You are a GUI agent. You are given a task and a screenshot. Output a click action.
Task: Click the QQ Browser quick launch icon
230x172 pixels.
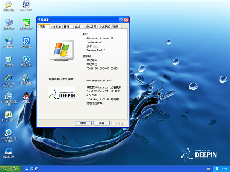[26, 169]
